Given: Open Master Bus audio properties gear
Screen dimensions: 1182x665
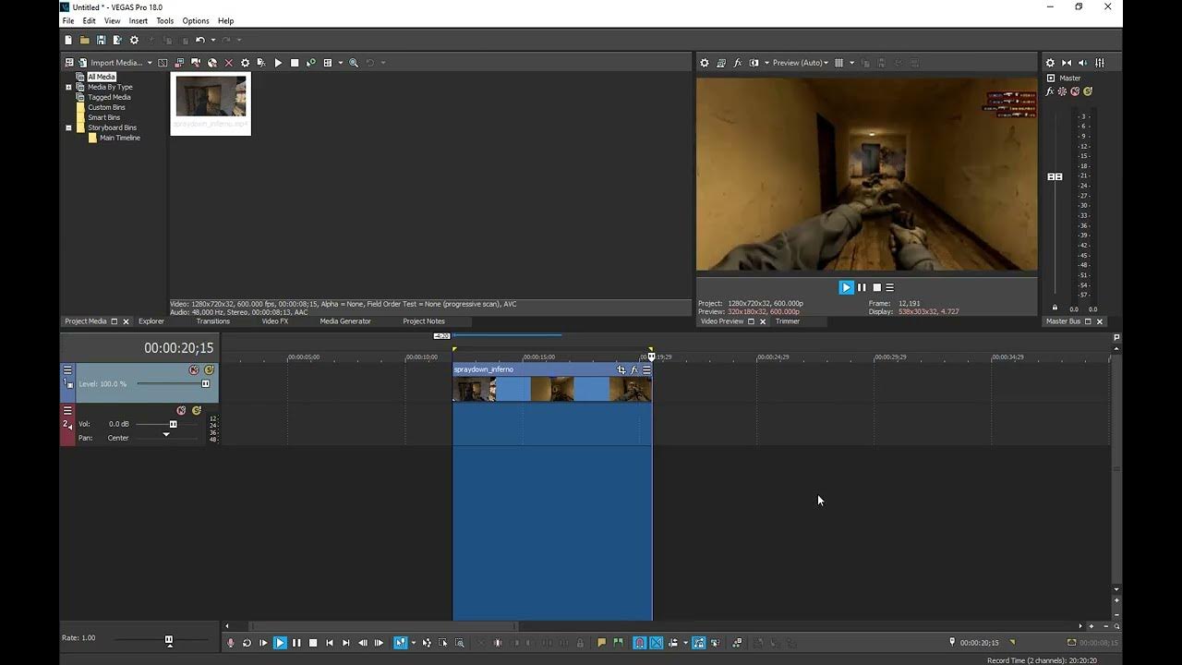Looking at the screenshot, I should point(1050,63).
